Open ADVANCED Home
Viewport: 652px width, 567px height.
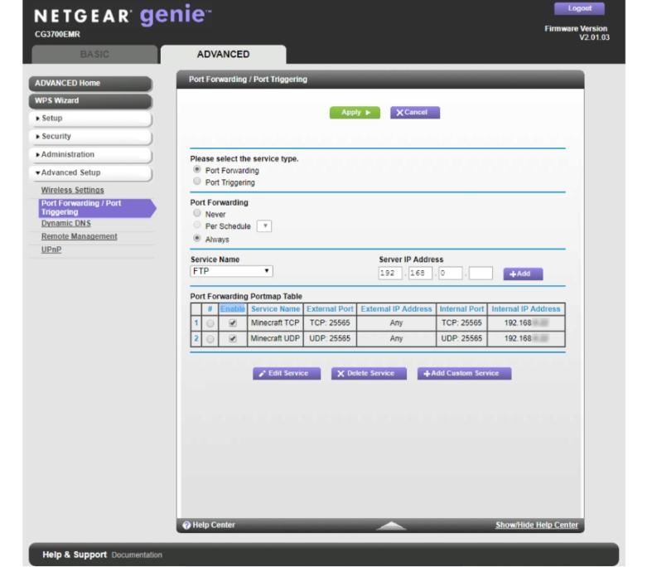pyautogui.click(x=90, y=83)
